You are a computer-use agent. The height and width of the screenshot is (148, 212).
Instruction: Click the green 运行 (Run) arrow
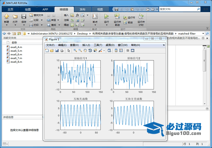click(x=106, y=16)
